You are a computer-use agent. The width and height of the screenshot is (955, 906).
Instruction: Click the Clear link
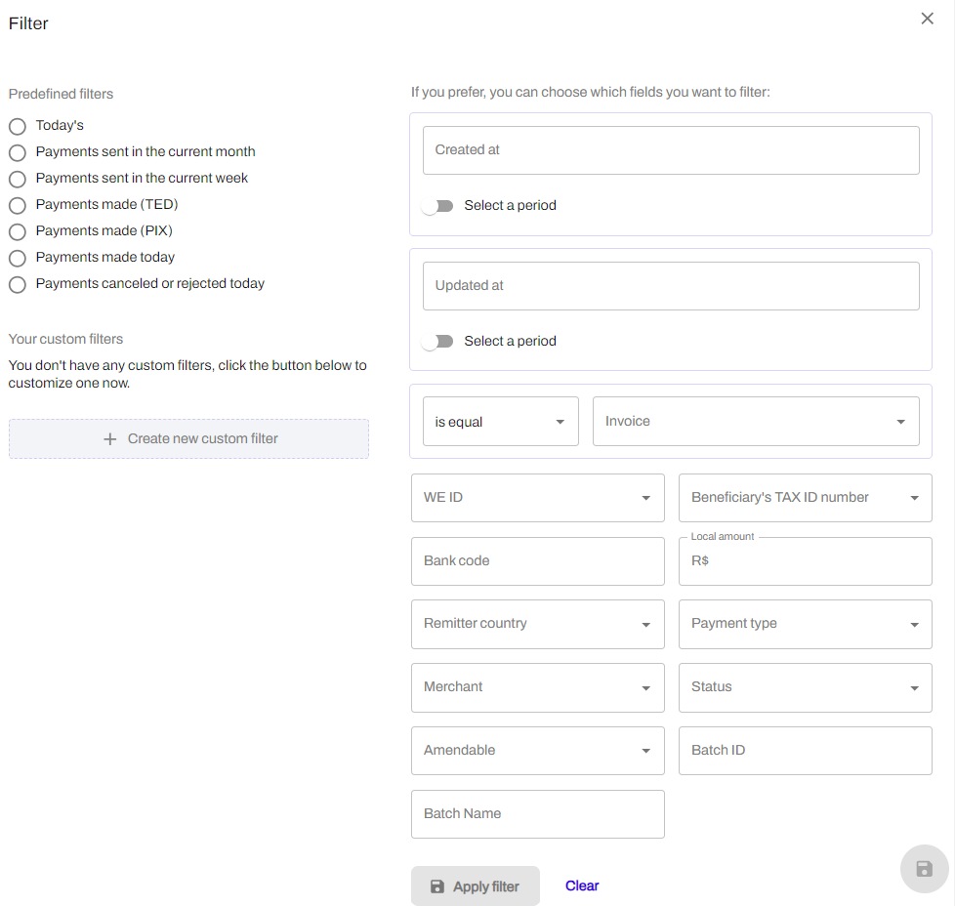582,885
